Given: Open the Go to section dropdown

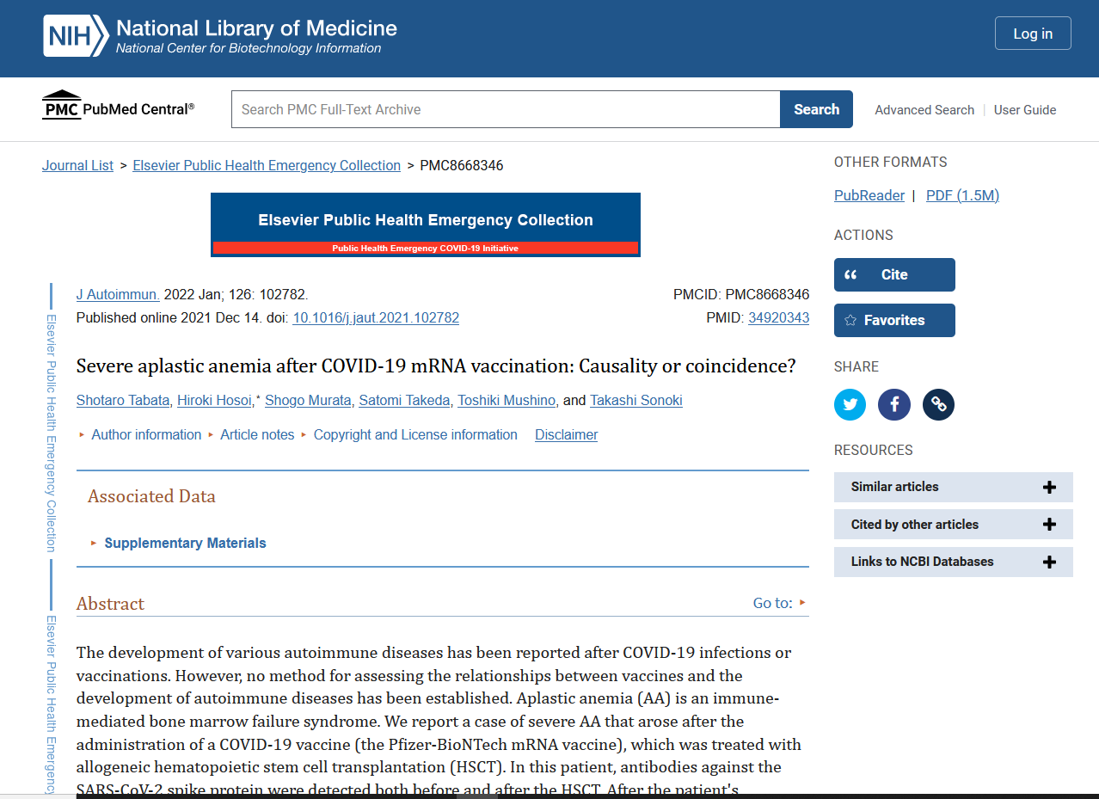Looking at the screenshot, I should (x=779, y=603).
